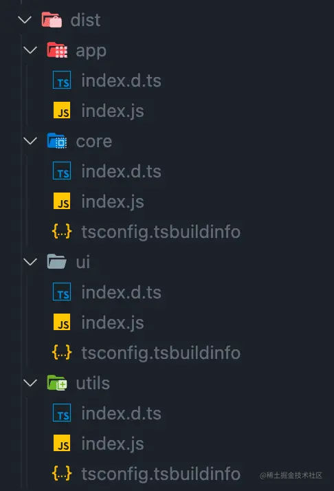Click the gray ui folder icon

pos(56,261)
